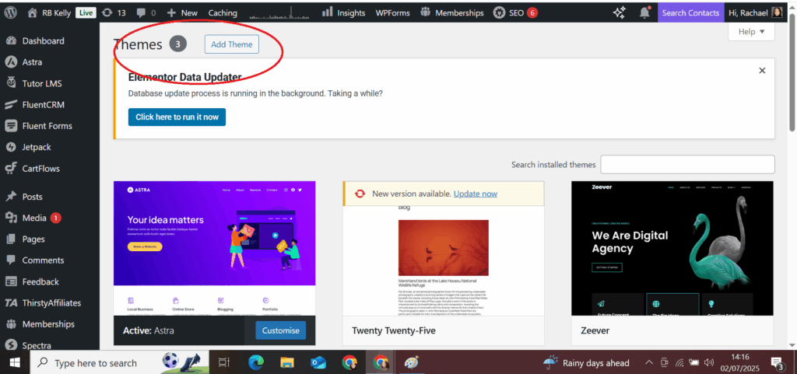797x374 pixels.
Task: Click the Search Contacts button
Action: [x=691, y=12]
